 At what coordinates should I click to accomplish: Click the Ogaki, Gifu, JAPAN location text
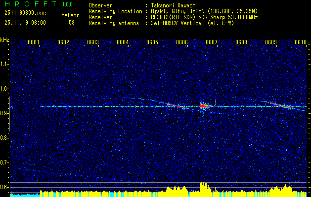(x=204, y=11)
